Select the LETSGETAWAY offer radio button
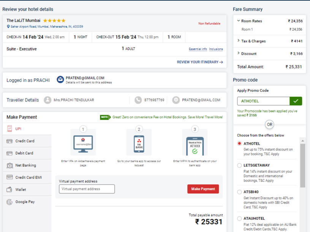The image size is (310, 232). click(x=239, y=166)
